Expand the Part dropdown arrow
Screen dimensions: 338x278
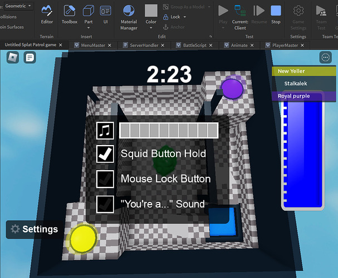click(x=89, y=28)
